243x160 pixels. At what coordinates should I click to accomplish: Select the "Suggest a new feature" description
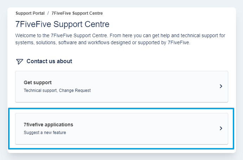click(45, 133)
